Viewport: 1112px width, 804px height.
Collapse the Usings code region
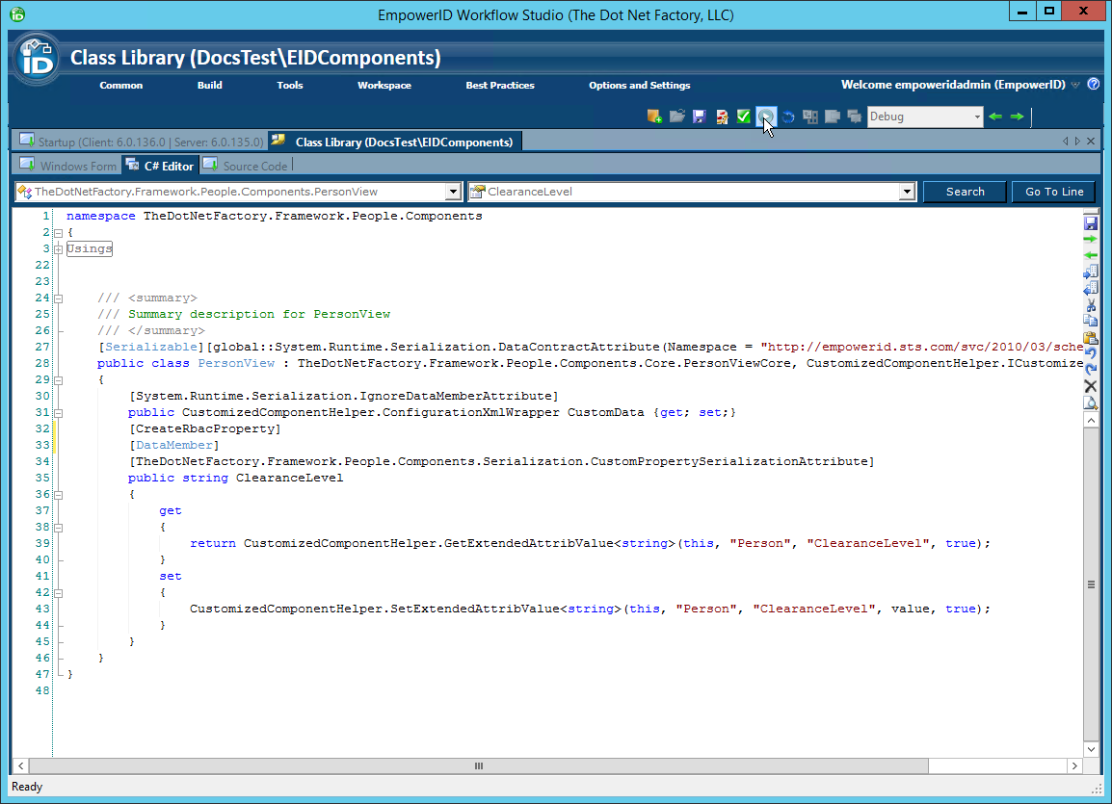58,248
